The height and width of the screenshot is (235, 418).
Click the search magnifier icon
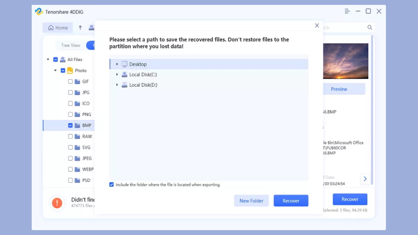pyautogui.click(x=370, y=28)
